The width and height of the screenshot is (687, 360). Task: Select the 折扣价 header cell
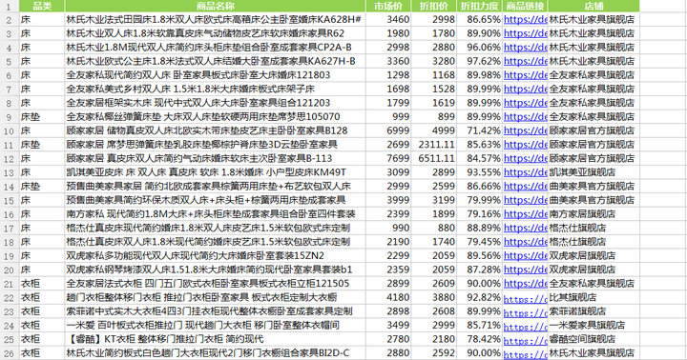(x=434, y=6)
